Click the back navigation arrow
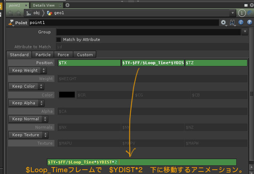254x174 pixels. 10,13
